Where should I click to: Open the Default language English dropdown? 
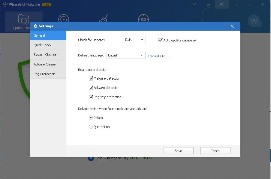click(126, 55)
